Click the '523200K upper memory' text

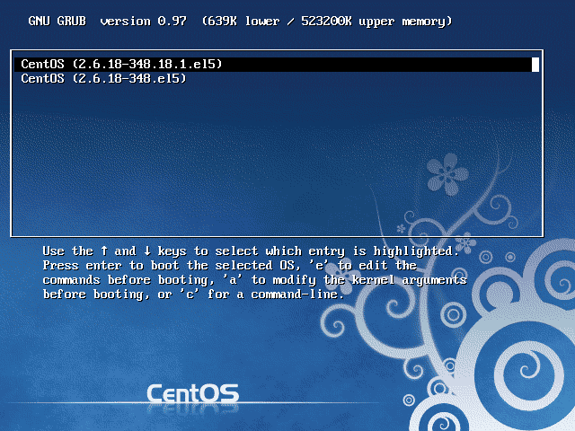point(376,22)
